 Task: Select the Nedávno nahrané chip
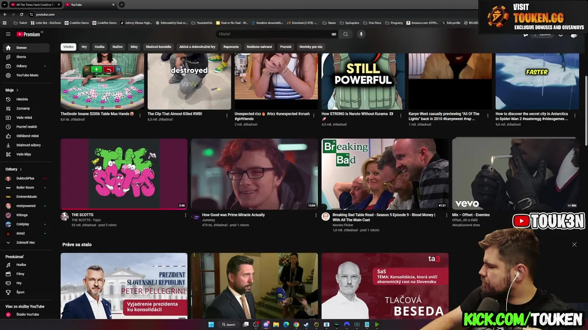[x=259, y=47]
